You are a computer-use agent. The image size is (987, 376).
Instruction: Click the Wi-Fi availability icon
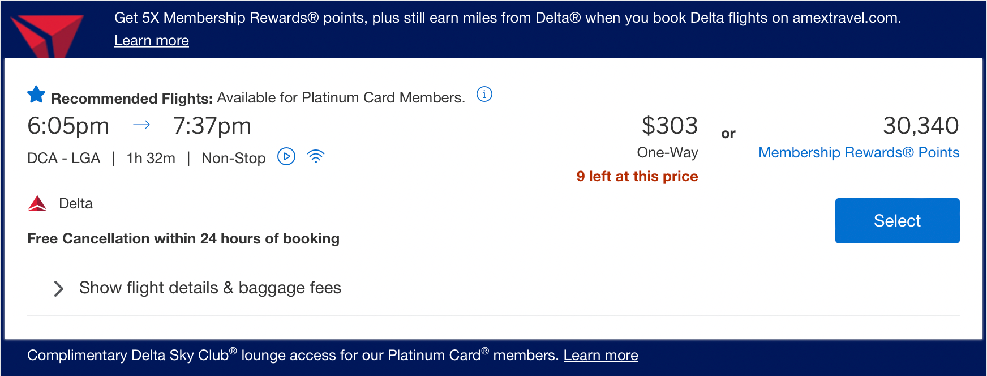[x=315, y=156]
